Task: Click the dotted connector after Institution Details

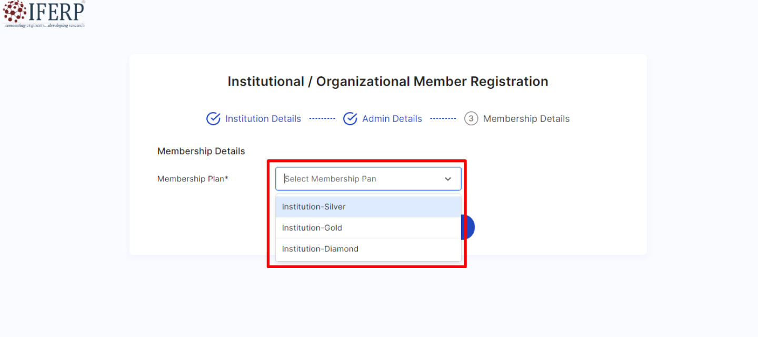Action: coord(322,118)
